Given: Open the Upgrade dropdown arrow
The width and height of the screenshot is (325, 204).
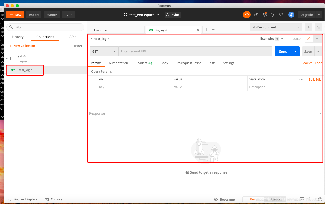Looking at the screenshot, I should coord(319,15).
